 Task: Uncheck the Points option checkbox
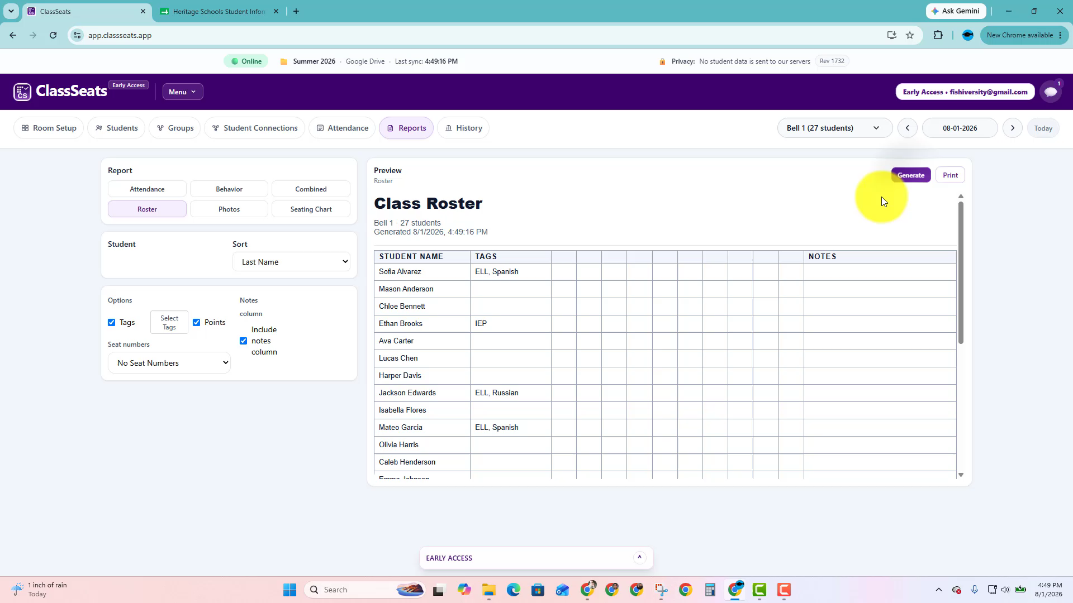197,322
